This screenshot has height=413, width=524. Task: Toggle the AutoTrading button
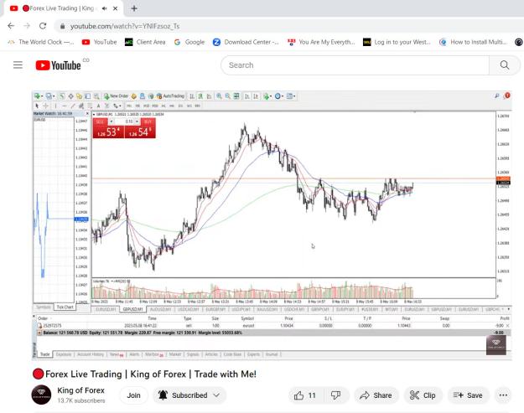[x=170, y=96]
